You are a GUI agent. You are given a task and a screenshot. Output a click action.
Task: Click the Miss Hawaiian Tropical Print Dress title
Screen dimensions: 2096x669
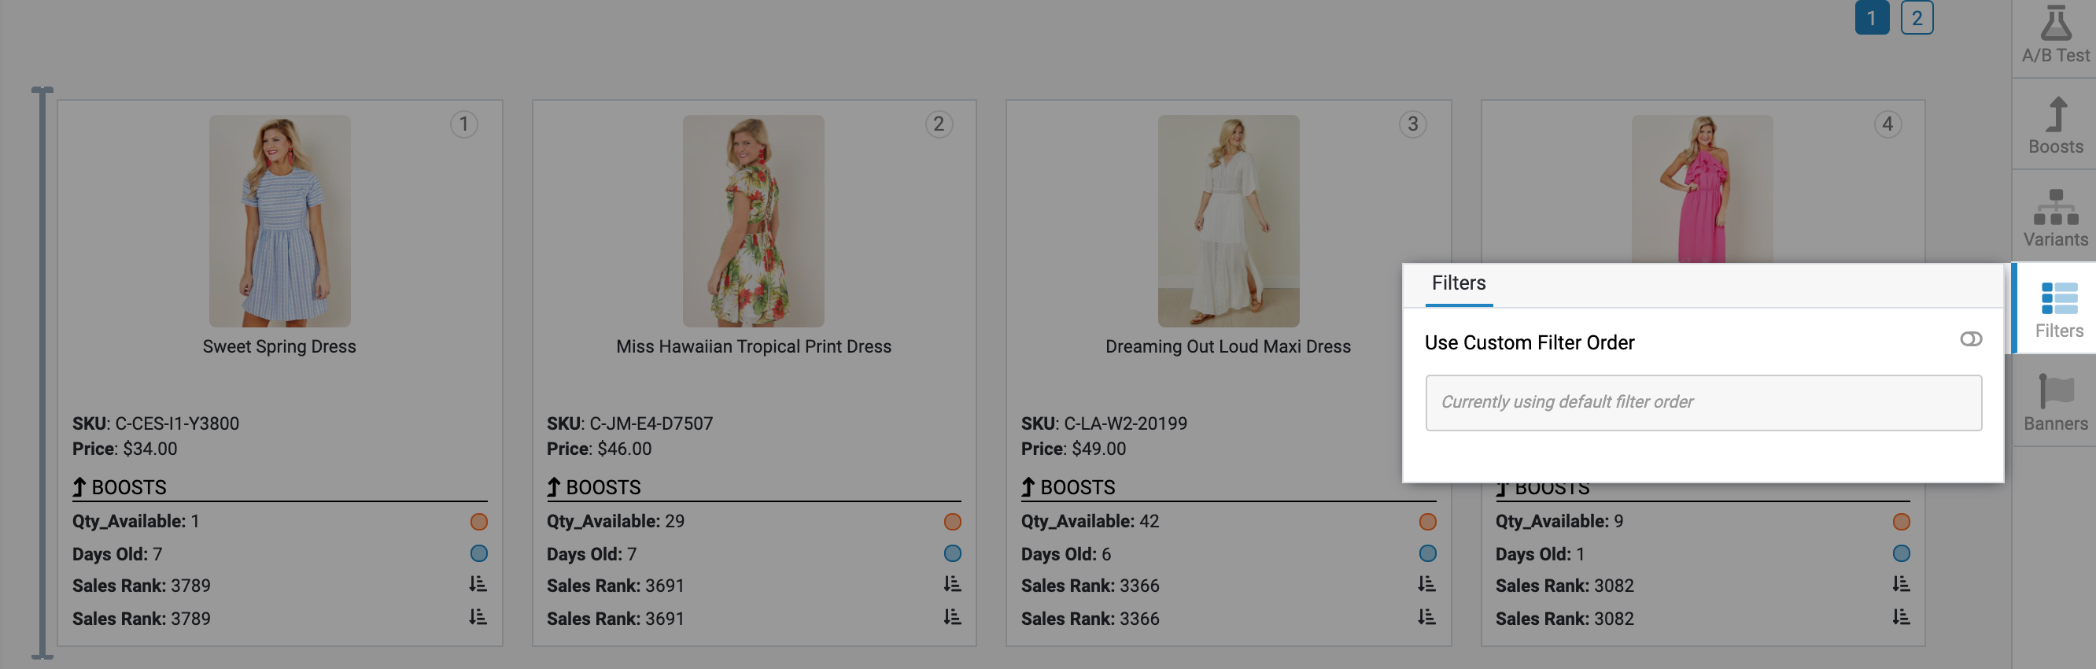754,347
